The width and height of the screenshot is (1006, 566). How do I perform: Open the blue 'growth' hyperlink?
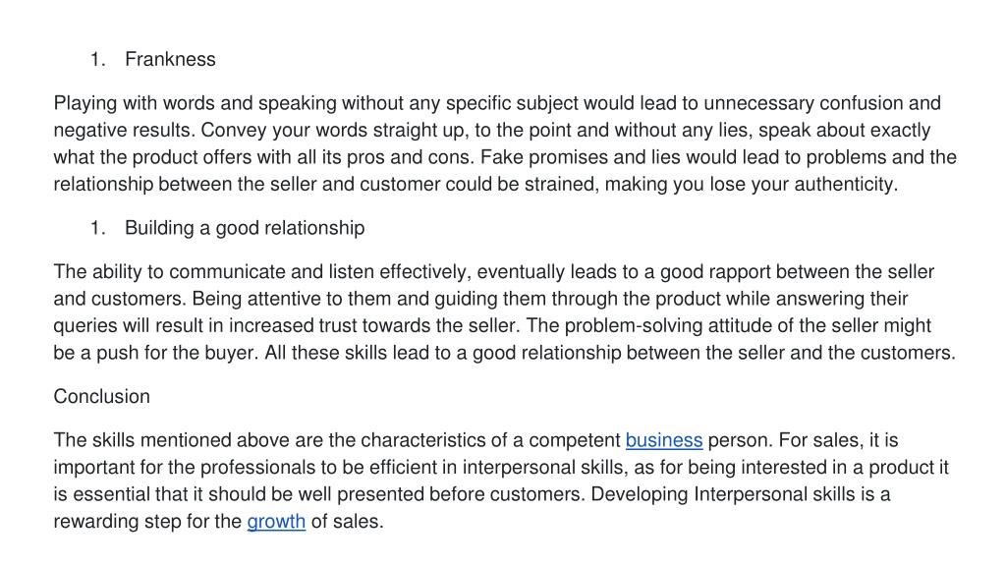(276, 521)
